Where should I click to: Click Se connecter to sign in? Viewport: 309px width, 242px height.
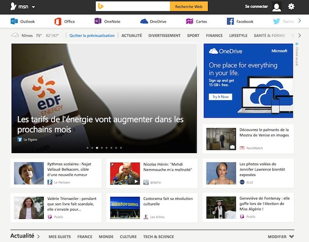[256, 7]
